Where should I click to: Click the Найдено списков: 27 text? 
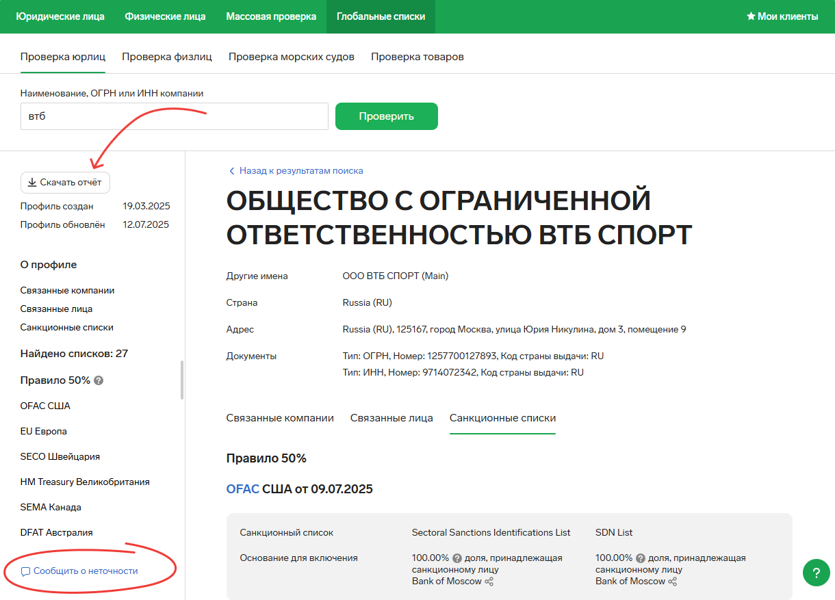(x=74, y=354)
